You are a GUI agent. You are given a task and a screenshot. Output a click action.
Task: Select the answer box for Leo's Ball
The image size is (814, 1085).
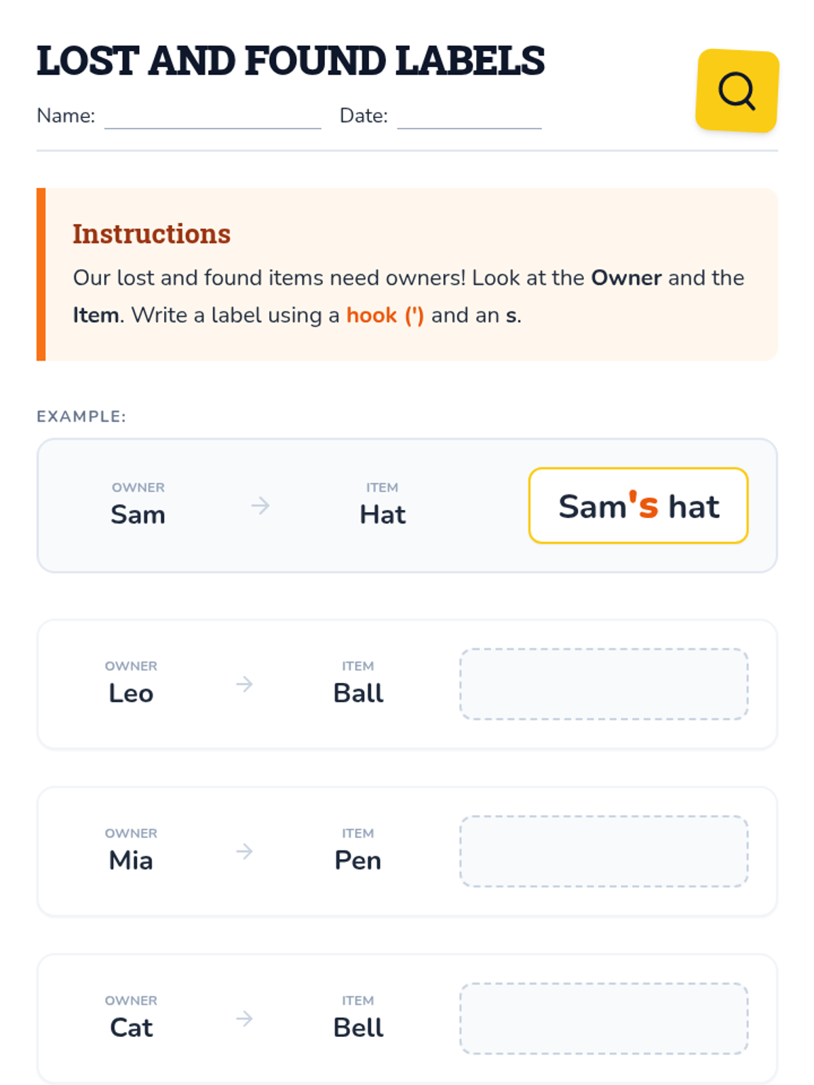click(604, 684)
